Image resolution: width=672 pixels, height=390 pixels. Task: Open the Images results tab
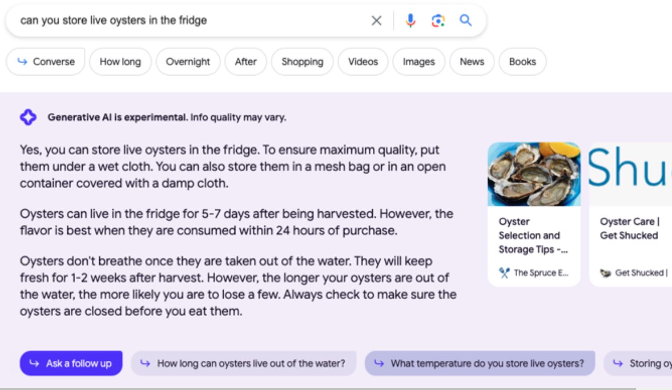(x=418, y=62)
